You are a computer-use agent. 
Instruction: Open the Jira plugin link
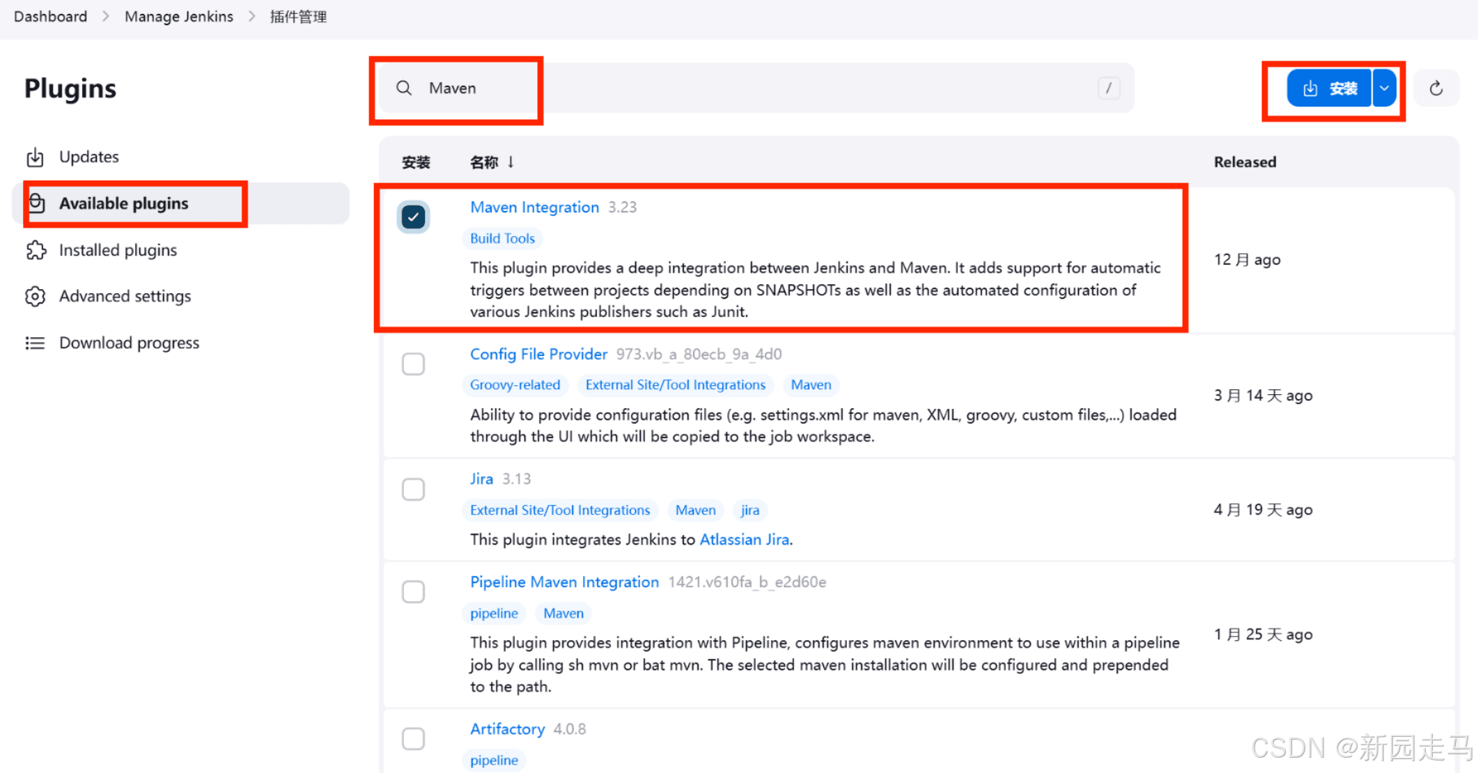[481, 479]
